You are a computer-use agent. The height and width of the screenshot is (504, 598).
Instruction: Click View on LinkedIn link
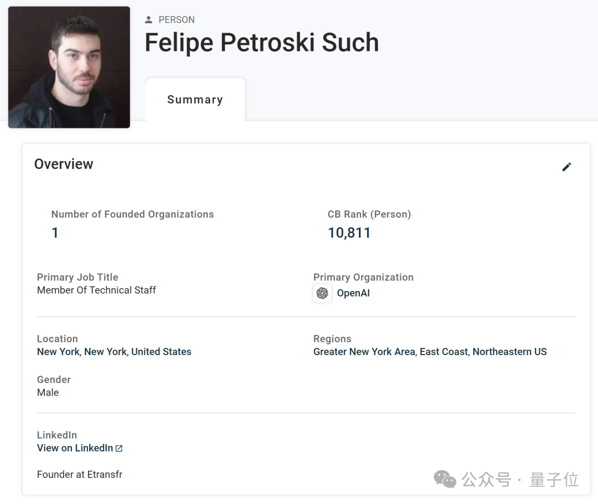tap(75, 448)
